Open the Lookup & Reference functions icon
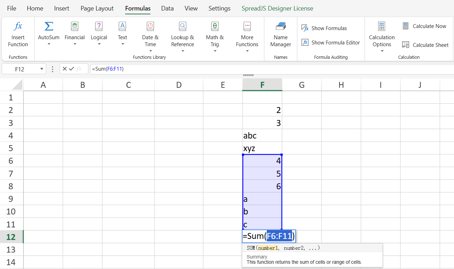The height and width of the screenshot is (269, 454). tap(182, 26)
